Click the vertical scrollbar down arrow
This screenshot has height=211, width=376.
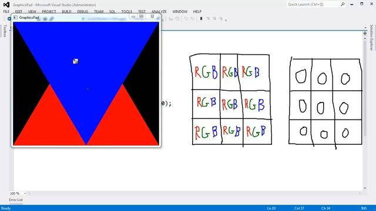click(365, 188)
